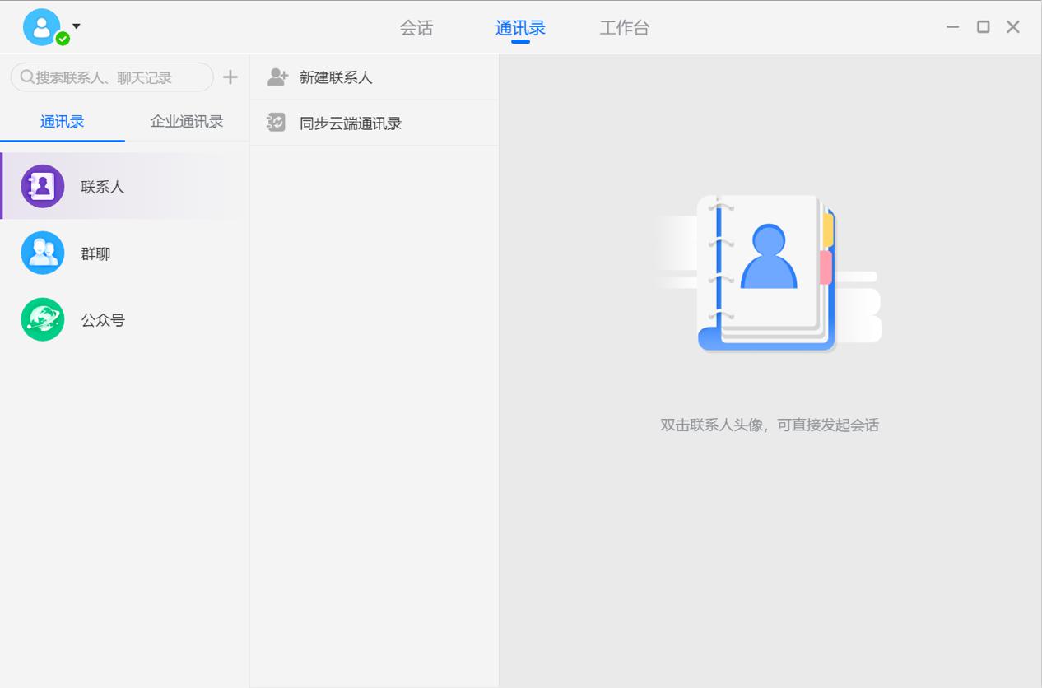Click 新建联系人 text button

tap(336, 77)
